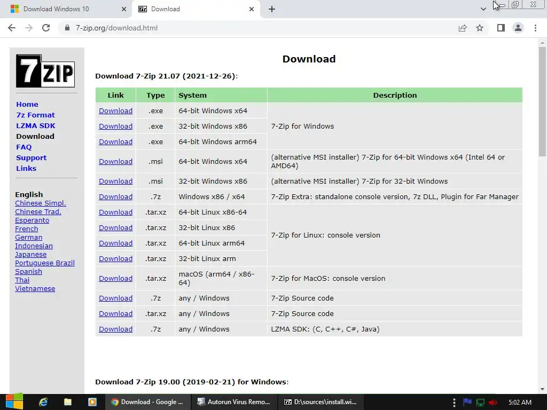The image size is (547, 410).
Task: Go back using the browser back arrow
Action: (12, 28)
